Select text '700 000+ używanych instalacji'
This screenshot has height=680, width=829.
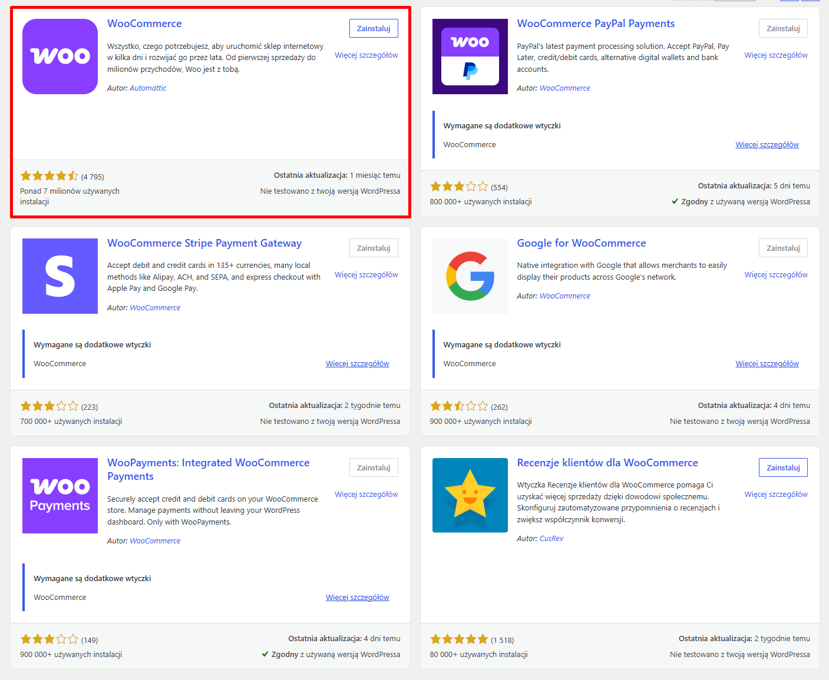(71, 421)
